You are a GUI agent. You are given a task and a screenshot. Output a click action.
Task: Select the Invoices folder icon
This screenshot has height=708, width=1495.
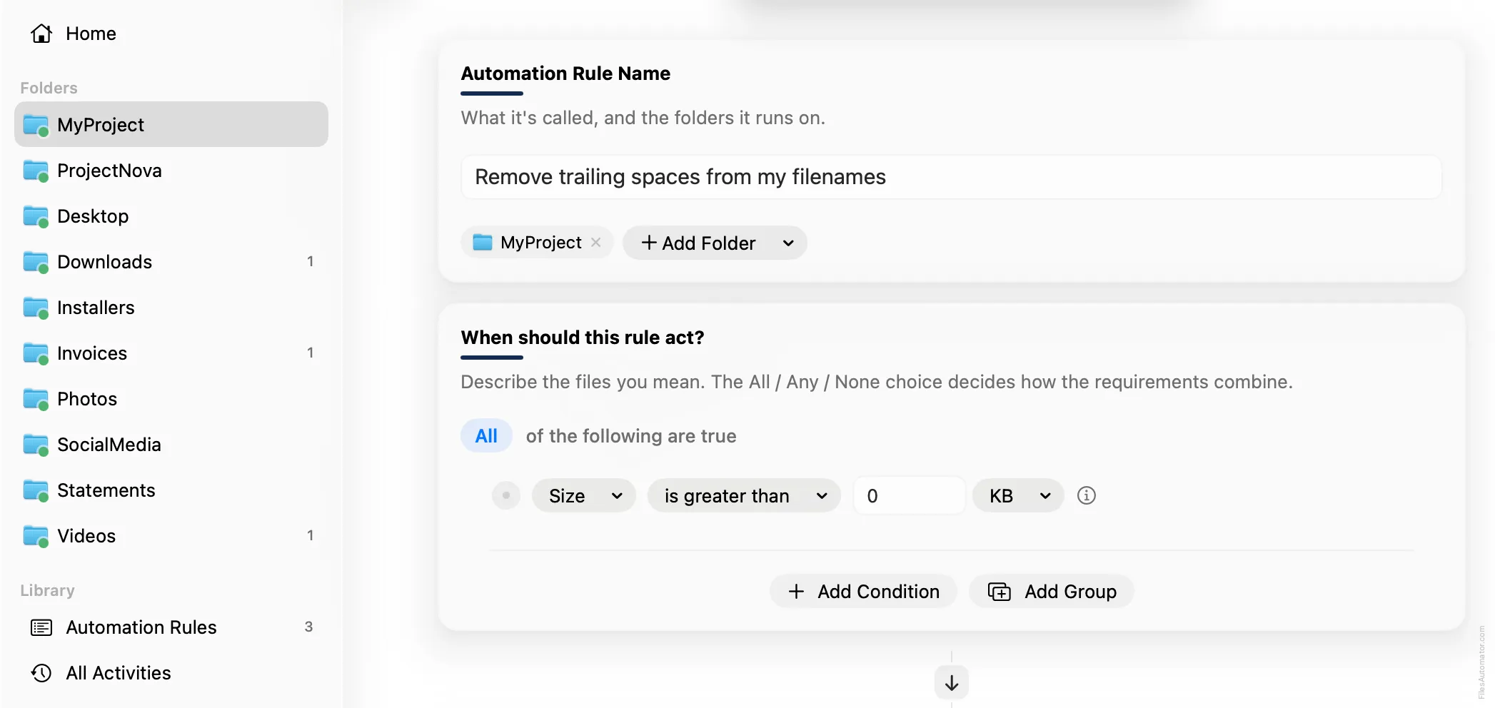coord(36,354)
